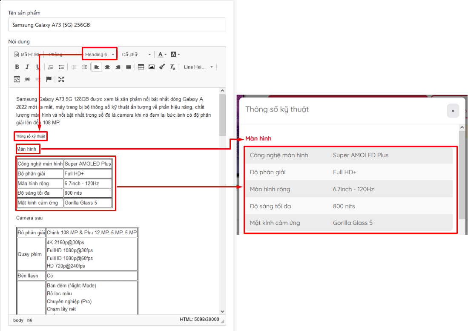Click the 4K 2160p@30fps line
Screen dimensions: 468x331
pos(65,242)
